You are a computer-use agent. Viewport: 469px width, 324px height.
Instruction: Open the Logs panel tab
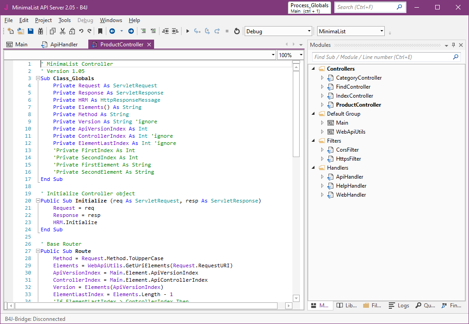pos(399,306)
